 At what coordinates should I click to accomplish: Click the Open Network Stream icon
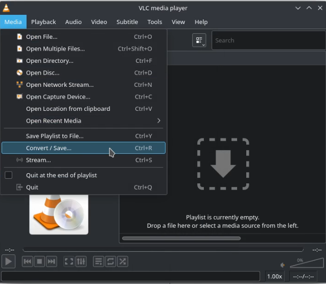tap(19, 85)
